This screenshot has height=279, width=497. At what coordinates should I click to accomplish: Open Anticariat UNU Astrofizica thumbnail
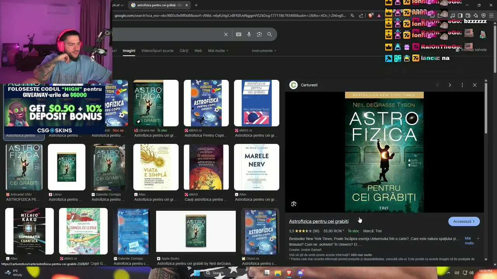[24, 167]
